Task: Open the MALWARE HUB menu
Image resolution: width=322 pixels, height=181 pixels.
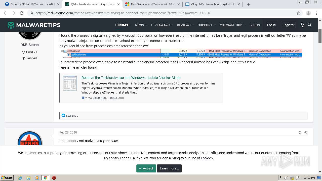Action: click(x=231, y=25)
